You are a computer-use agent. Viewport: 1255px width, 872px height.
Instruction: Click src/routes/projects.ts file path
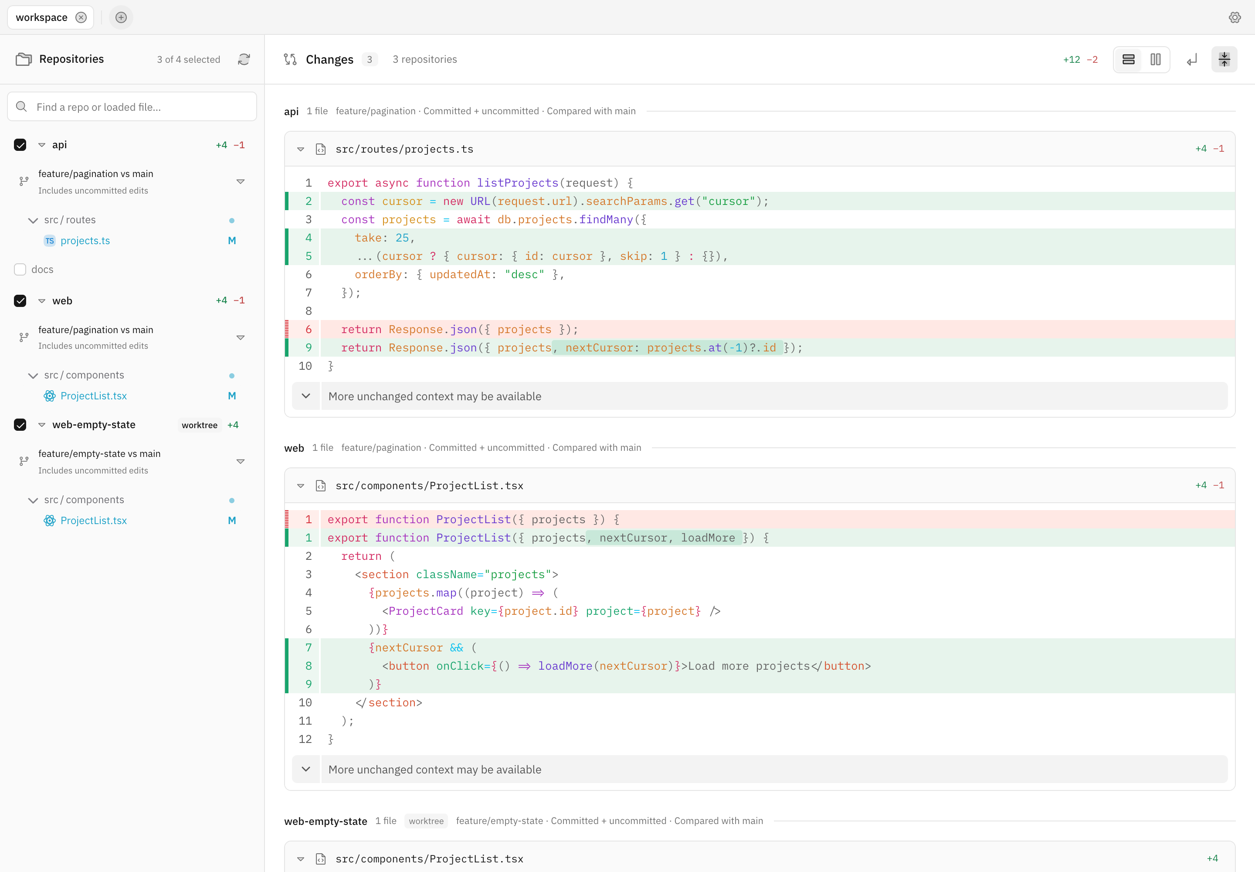pos(404,149)
